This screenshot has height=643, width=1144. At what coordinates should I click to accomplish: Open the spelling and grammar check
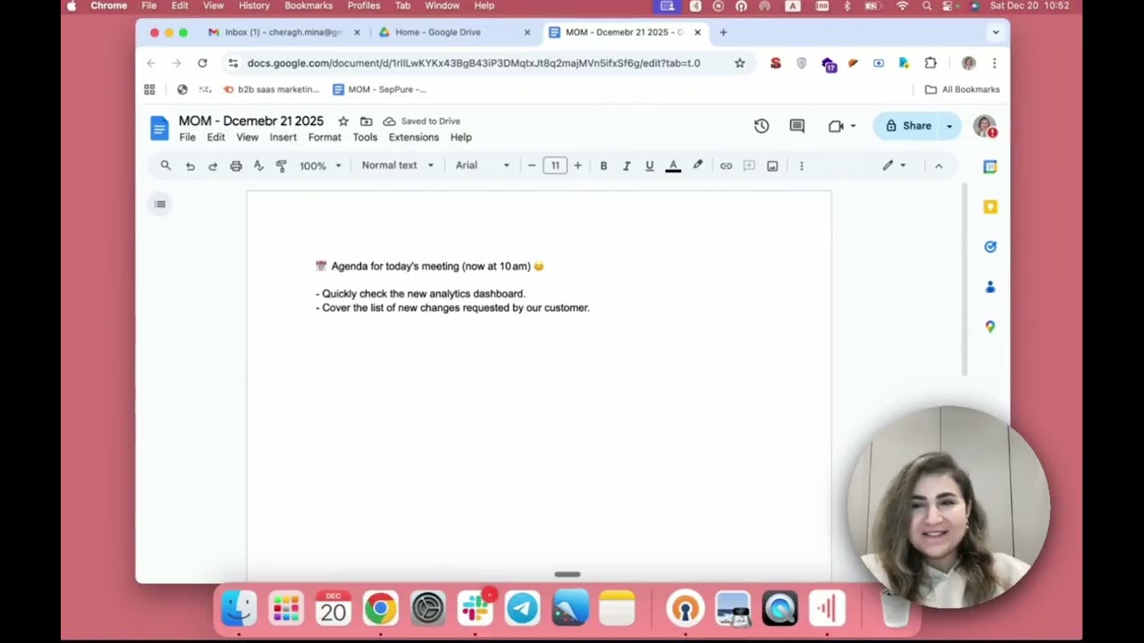[x=258, y=166]
